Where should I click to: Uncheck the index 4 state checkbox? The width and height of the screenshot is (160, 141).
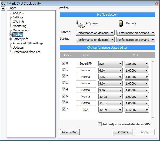(x=64, y=89)
